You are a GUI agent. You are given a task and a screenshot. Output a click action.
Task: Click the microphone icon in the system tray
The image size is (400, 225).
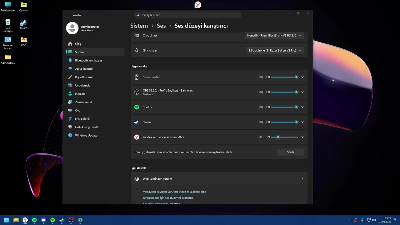click(x=362, y=220)
